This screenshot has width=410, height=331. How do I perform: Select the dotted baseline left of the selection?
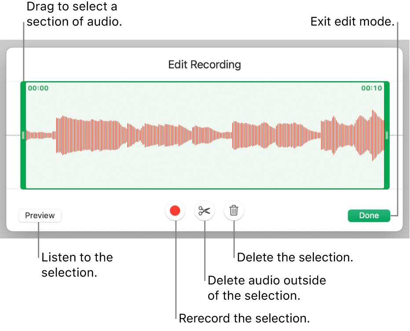tap(13, 136)
